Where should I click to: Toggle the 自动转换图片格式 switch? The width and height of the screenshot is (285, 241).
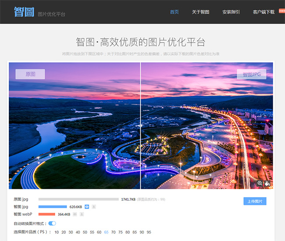(x=52, y=223)
